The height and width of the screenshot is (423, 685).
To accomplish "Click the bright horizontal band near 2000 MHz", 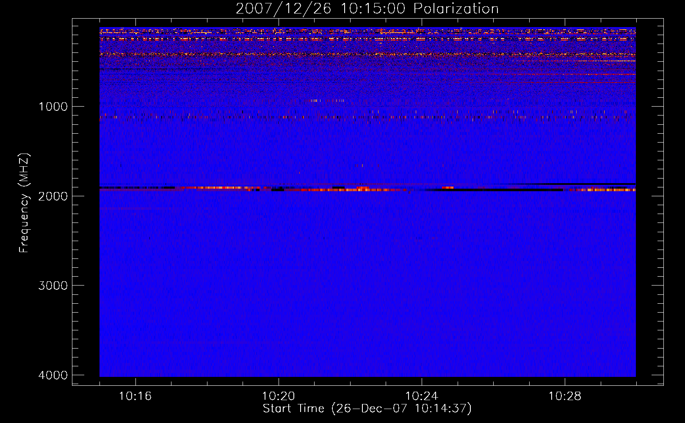I will pyautogui.click(x=367, y=189).
